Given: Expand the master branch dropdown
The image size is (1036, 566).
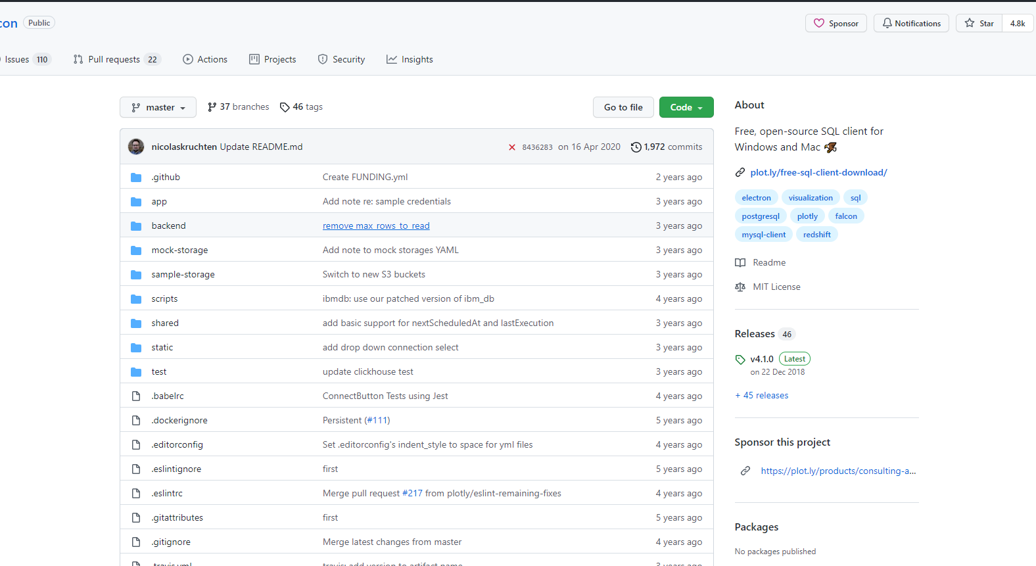Looking at the screenshot, I should (158, 107).
